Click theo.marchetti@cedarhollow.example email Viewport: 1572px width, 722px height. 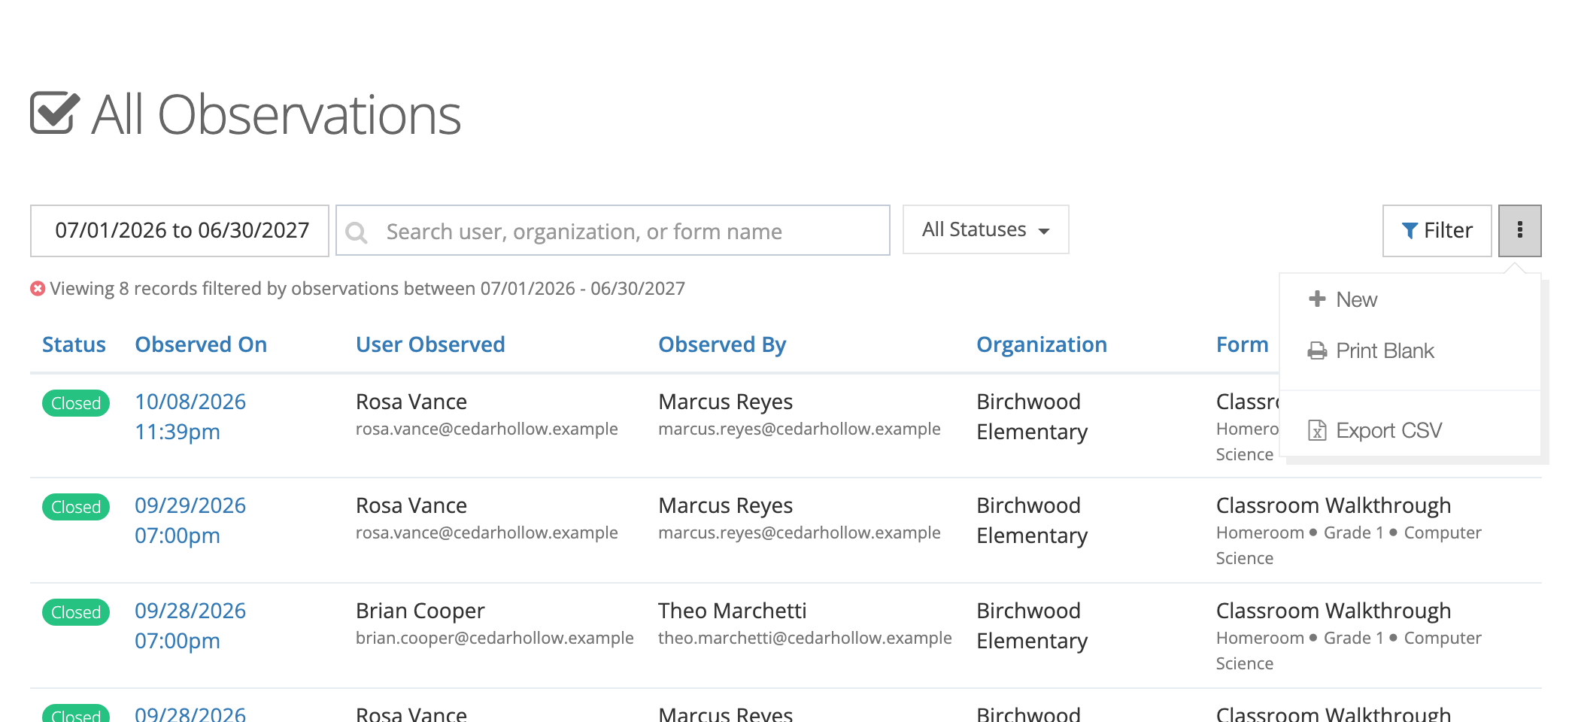pos(805,638)
